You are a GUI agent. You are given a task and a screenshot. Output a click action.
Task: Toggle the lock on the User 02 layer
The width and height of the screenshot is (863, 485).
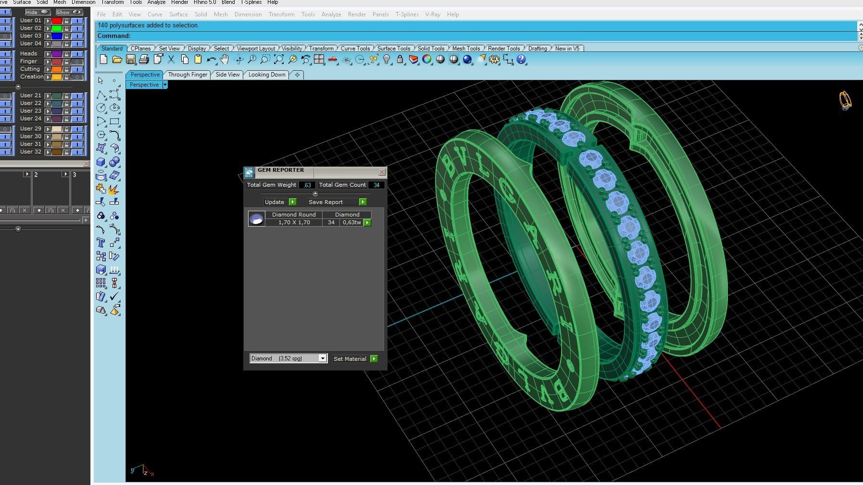click(x=67, y=28)
